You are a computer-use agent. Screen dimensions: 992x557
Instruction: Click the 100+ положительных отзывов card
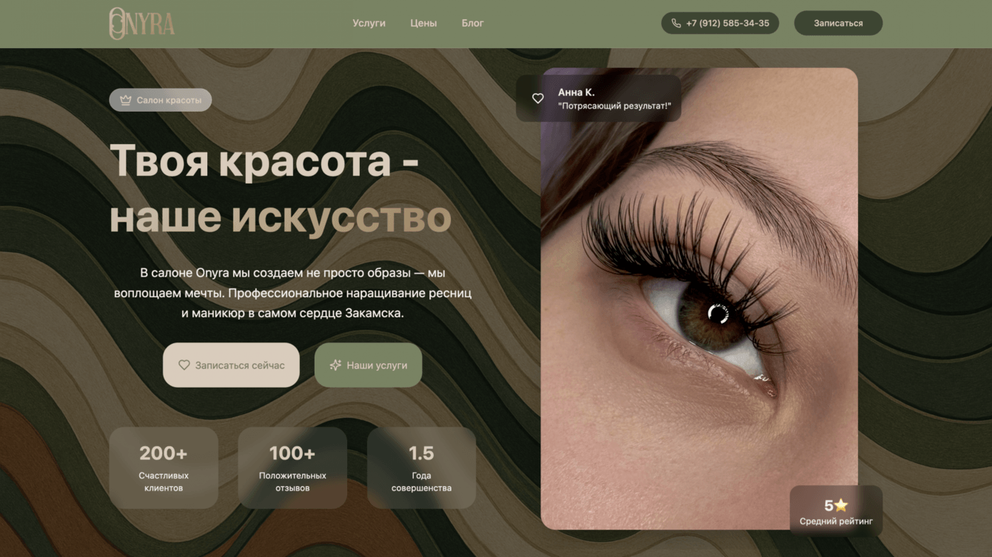(292, 467)
